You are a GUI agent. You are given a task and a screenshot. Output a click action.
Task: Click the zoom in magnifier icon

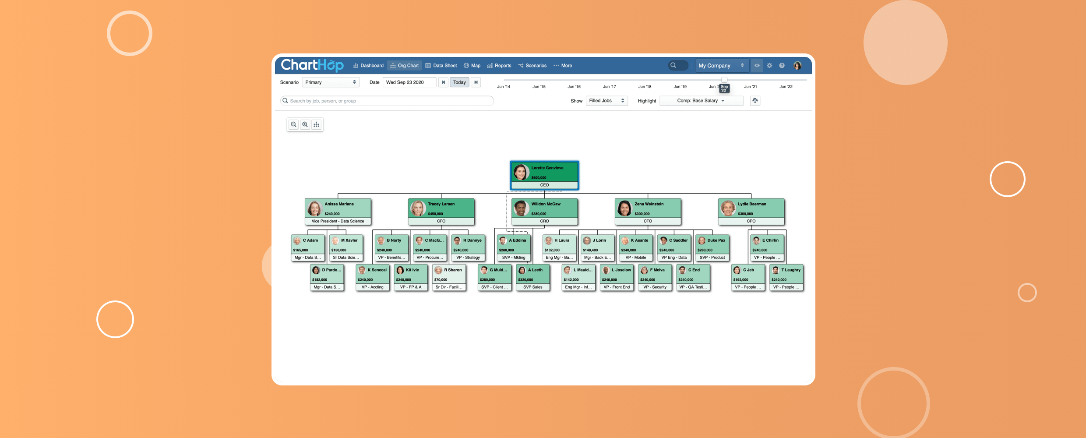coord(305,125)
